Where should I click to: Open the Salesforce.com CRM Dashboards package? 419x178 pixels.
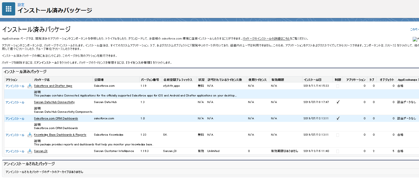(56, 118)
